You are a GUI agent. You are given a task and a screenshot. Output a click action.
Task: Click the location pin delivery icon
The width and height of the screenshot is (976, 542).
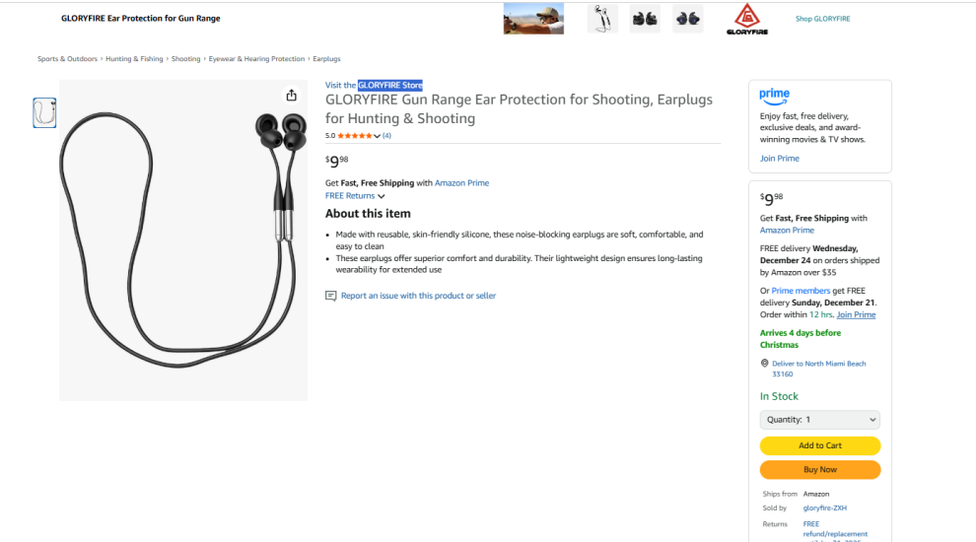(764, 364)
